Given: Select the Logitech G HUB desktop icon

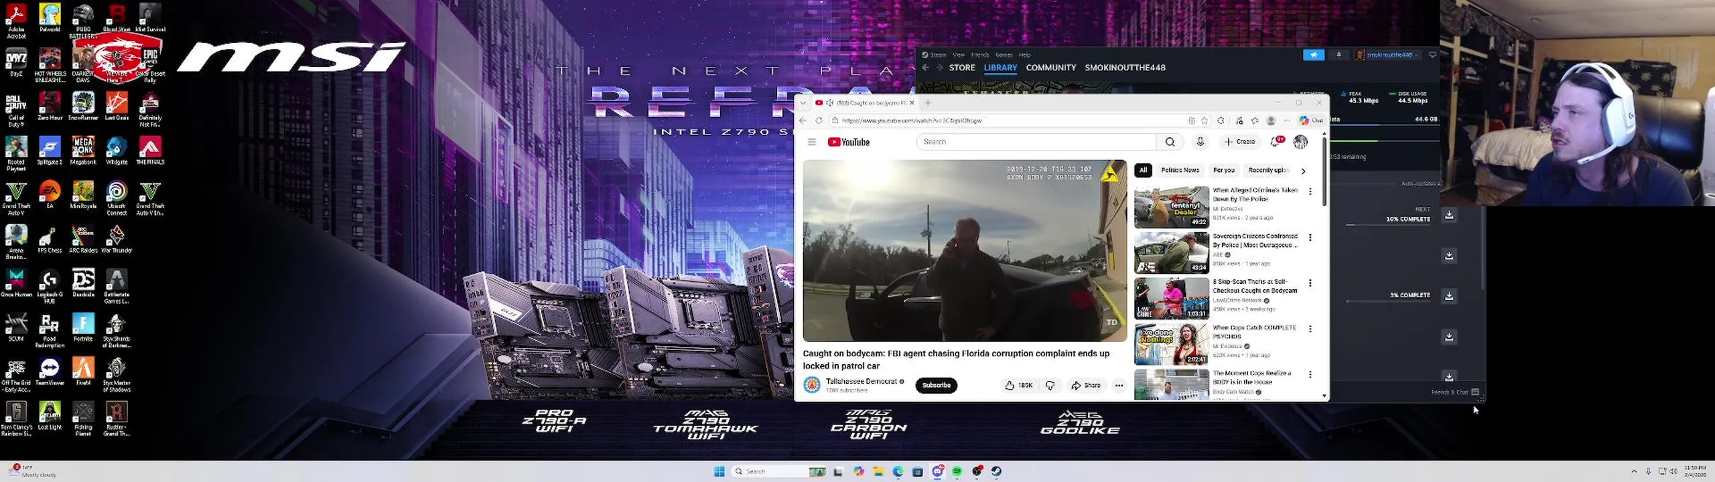Looking at the screenshot, I should (x=50, y=287).
